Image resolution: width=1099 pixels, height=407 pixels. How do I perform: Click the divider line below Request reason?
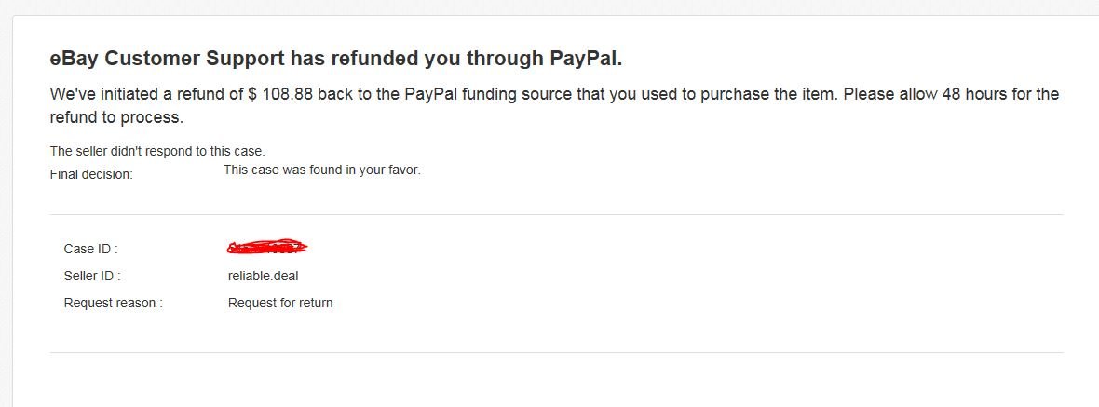point(557,352)
